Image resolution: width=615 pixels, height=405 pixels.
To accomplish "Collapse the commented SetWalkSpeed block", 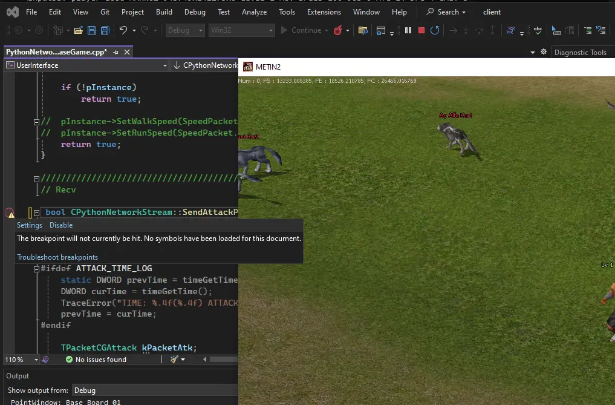I will 36,122.
